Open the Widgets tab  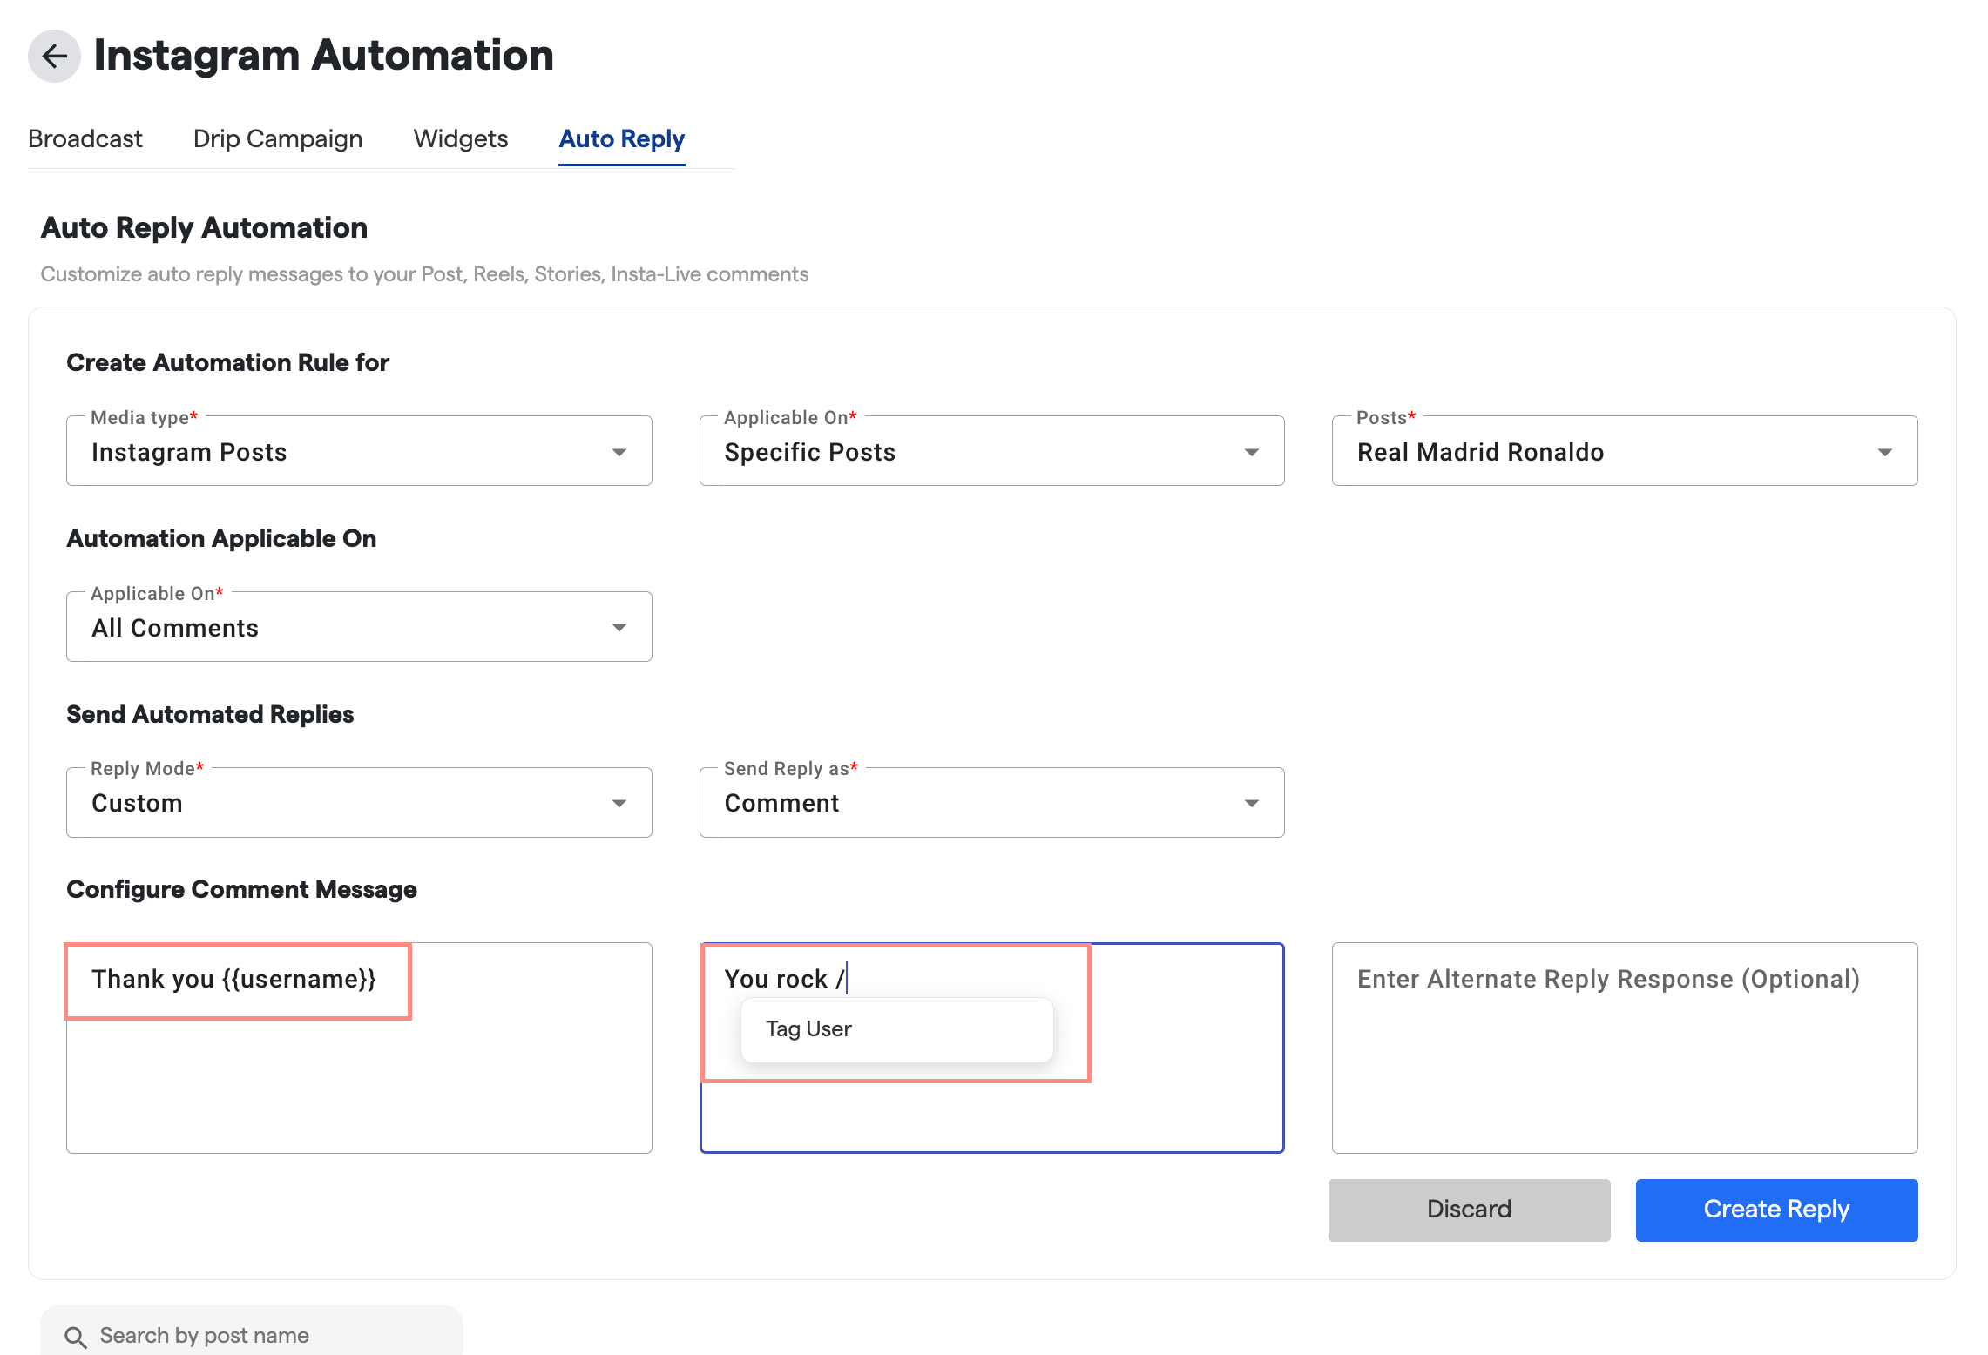pos(460,138)
